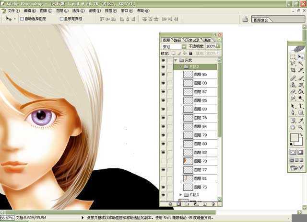The image size is (307, 222).
Task: Open the 文件 menu
Action: point(14,11)
